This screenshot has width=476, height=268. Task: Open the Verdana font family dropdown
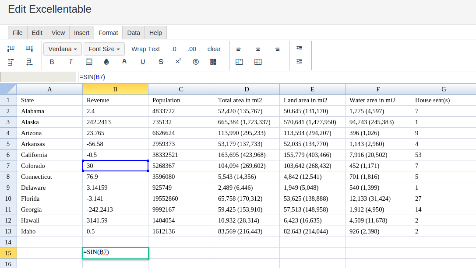[63, 49]
